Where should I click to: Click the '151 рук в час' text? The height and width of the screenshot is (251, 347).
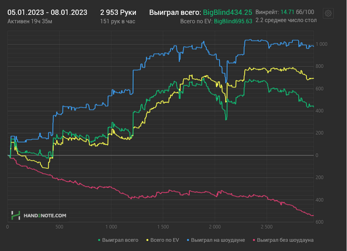[x=118, y=21]
